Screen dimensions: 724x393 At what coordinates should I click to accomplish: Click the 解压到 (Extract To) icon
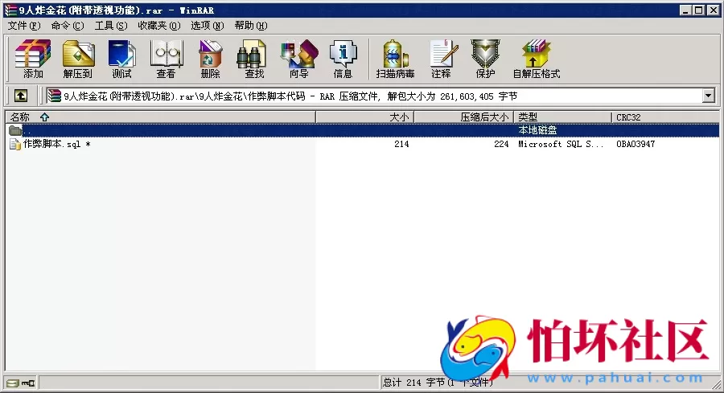click(78, 59)
